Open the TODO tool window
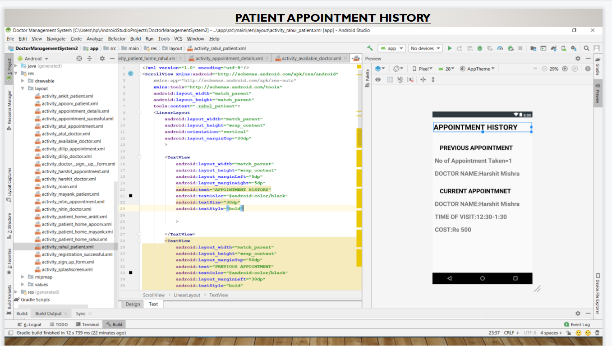The width and height of the screenshot is (612, 346). (x=59, y=324)
